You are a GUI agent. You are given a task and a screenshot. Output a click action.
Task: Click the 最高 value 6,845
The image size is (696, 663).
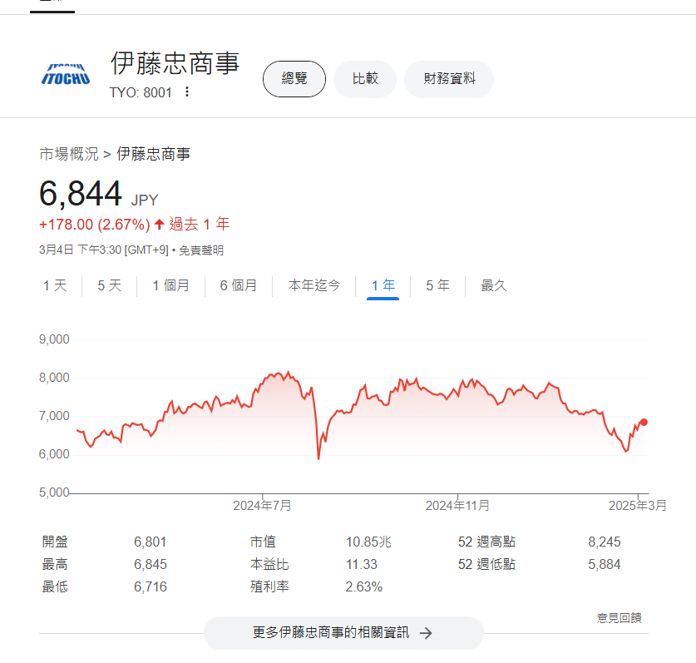point(151,564)
